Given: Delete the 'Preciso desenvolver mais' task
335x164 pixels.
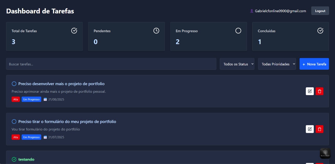Looking at the screenshot, I should [x=319, y=91].
